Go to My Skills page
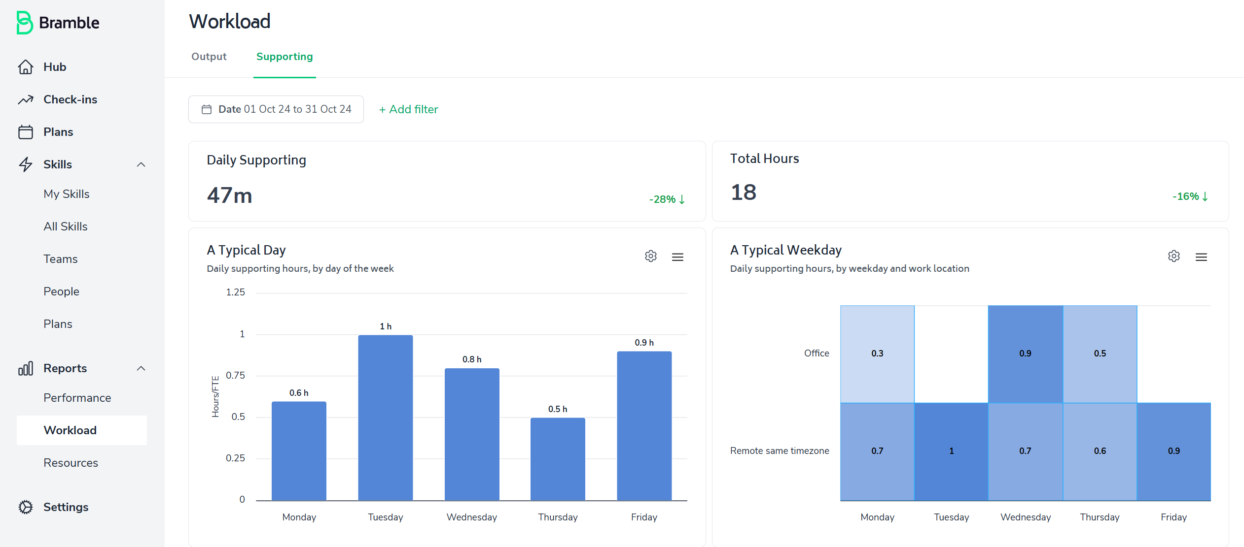 [x=67, y=194]
